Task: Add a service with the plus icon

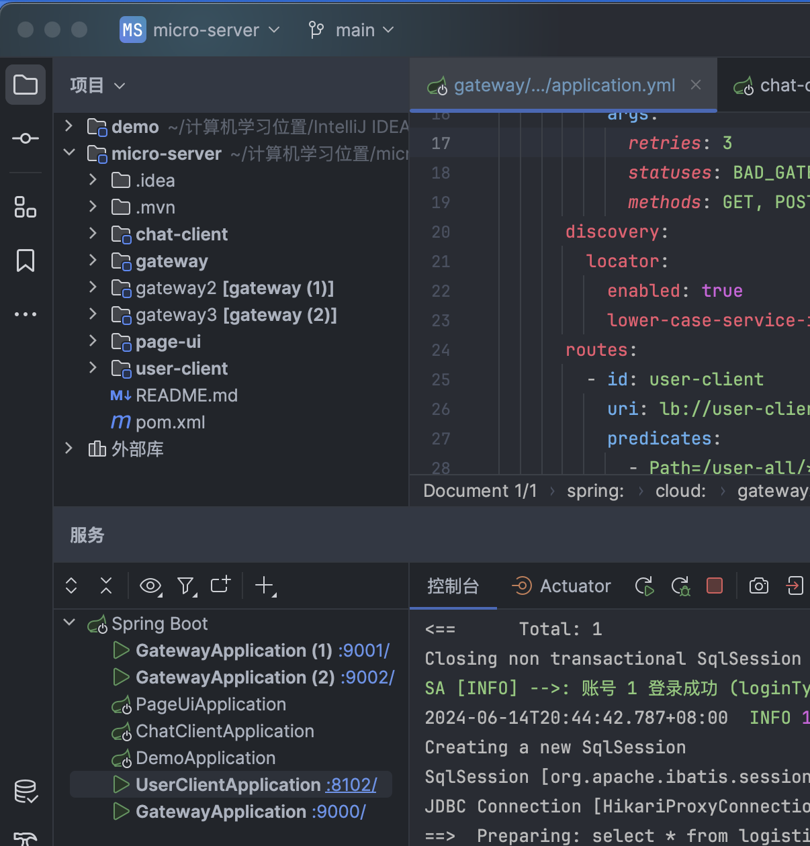Action: coord(265,585)
